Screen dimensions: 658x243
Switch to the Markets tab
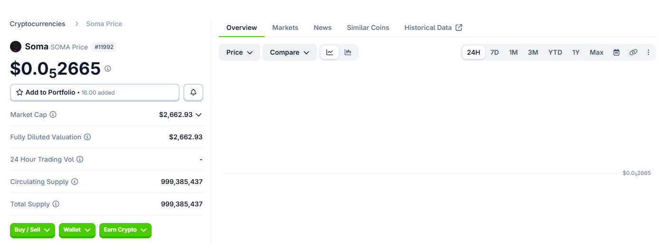click(x=285, y=28)
